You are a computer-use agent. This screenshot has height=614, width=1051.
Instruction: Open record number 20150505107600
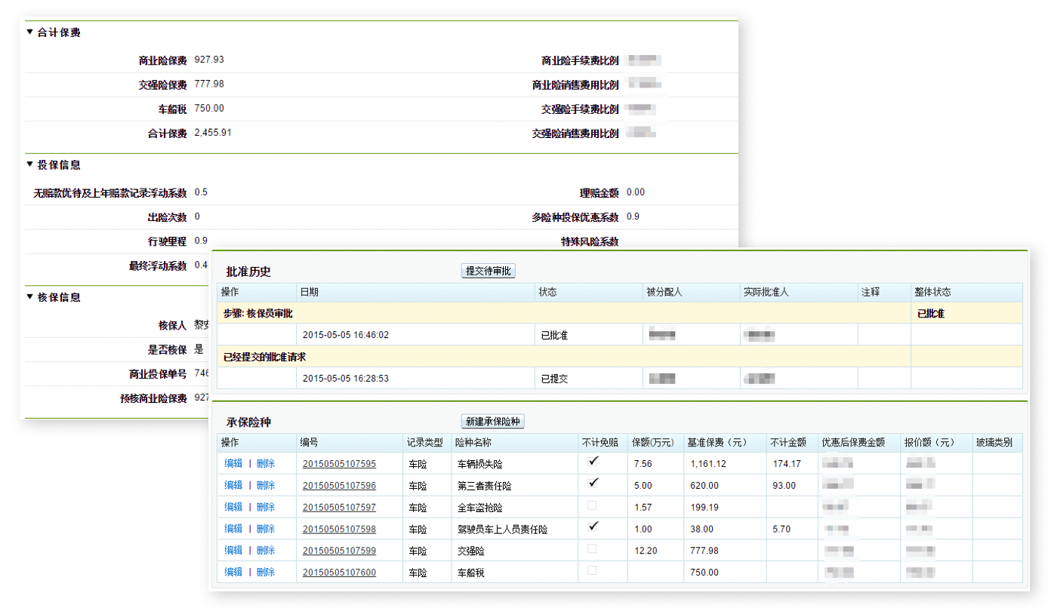[339, 573]
